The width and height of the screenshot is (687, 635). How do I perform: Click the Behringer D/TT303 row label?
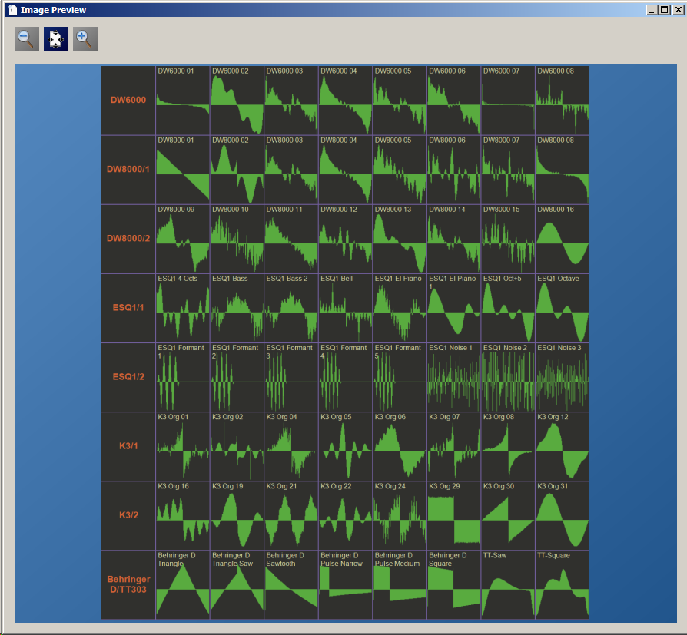[128, 584]
